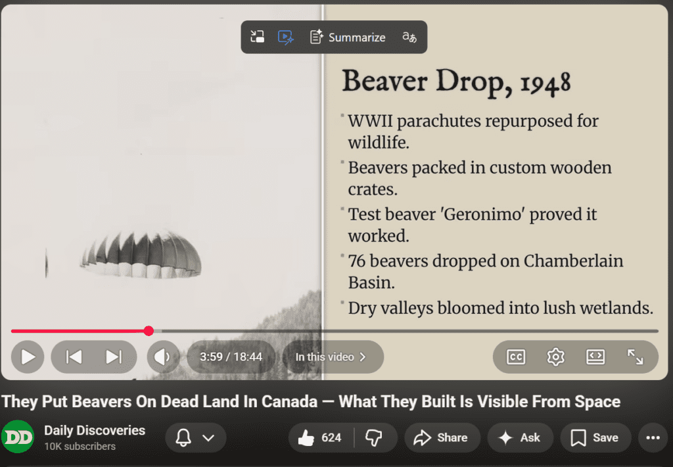Expand the 'In this video' chapters

[x=333, y=357]
